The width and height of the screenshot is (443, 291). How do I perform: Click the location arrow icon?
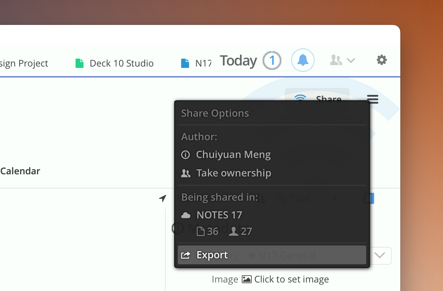tap(162, 198)
